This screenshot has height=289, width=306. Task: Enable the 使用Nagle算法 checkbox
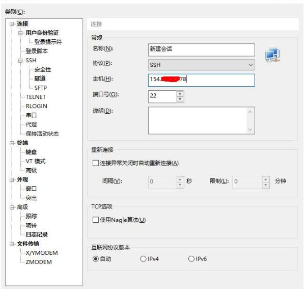(x=95, y=220)
